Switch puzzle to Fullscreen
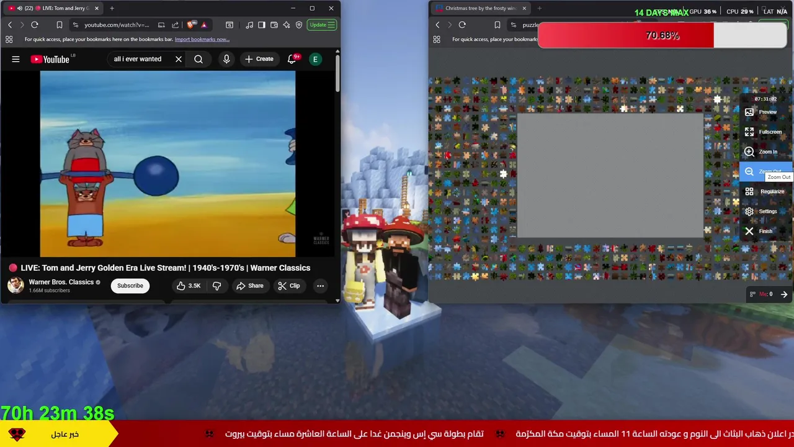This screenshot has width=794, height=447. 767,132
